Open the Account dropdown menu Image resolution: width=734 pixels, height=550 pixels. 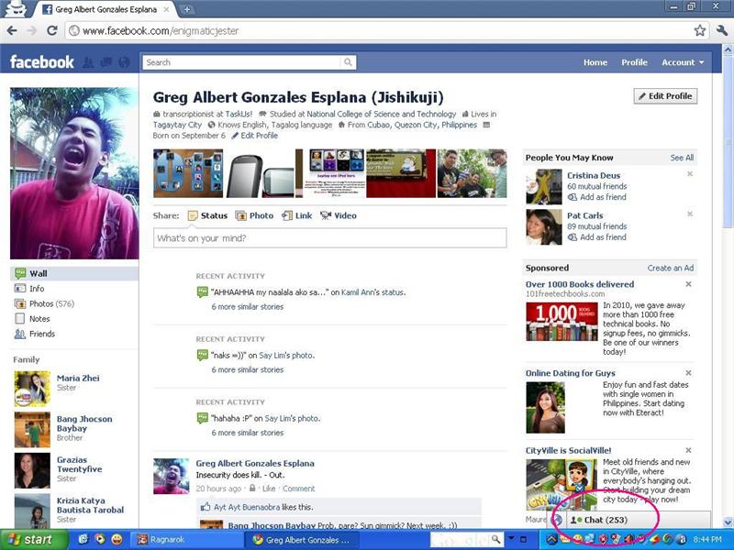click(679, 62)
